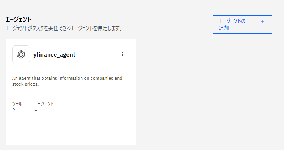This screenshot has width=284, height=150.
Task: Click the subtitle about delegating tasks to agents
Action: (x=63, y=28)
